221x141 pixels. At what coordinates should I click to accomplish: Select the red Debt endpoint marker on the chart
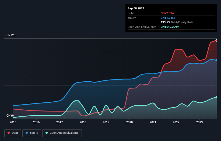216,40
